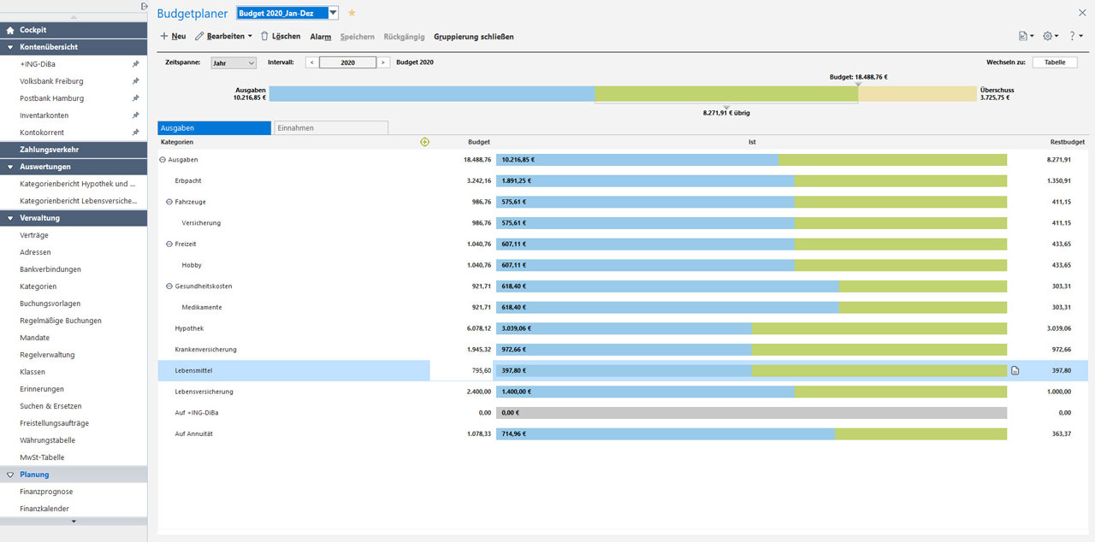Open the Bearbeiten menu
The image size is (1095, 542).
point(223,37)
